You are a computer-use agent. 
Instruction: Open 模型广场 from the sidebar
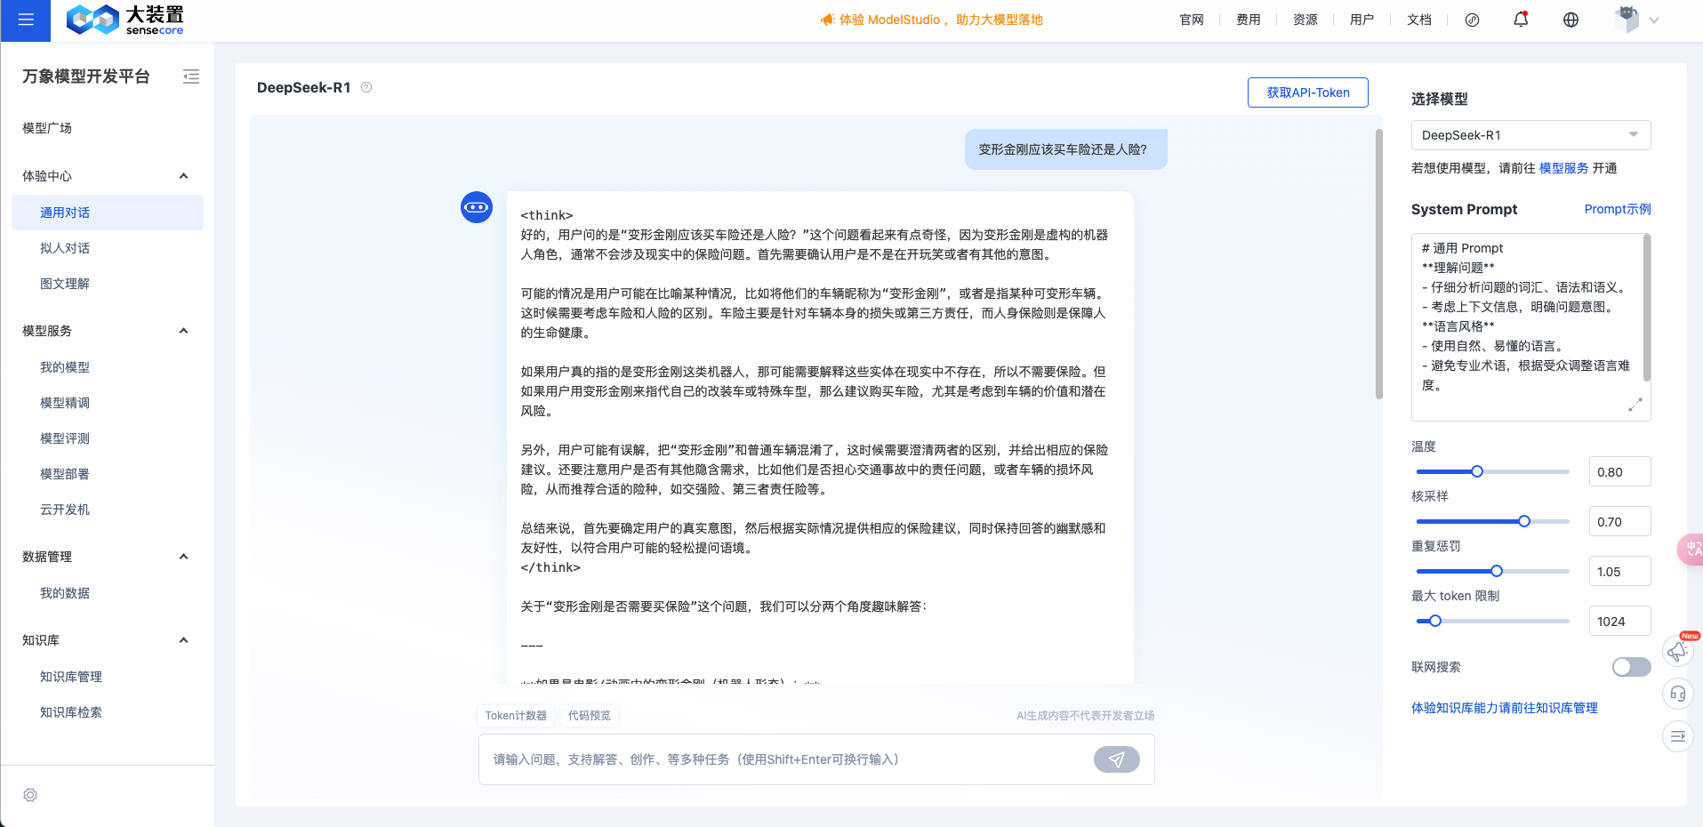click(x=49, y=127)
